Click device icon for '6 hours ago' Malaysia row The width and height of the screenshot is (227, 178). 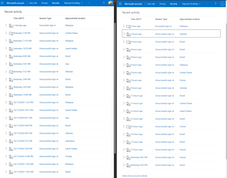coord(128,65)
